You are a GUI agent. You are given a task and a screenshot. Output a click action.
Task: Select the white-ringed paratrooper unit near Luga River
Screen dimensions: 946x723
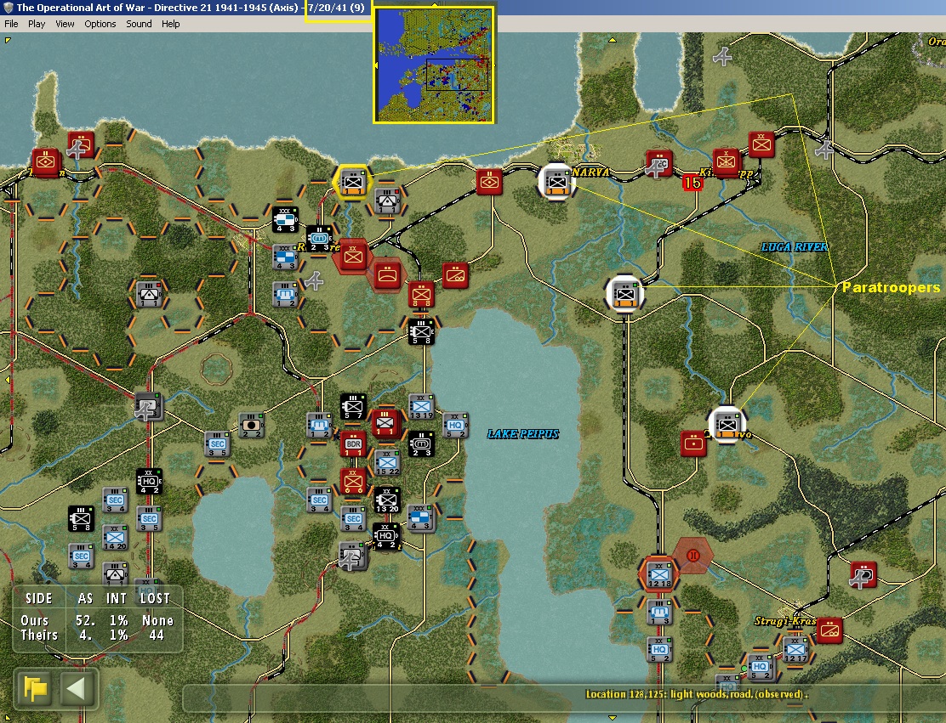625,294
